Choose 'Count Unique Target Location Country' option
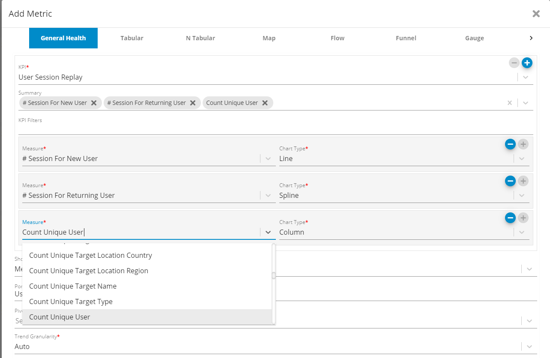 coord(90,255)
